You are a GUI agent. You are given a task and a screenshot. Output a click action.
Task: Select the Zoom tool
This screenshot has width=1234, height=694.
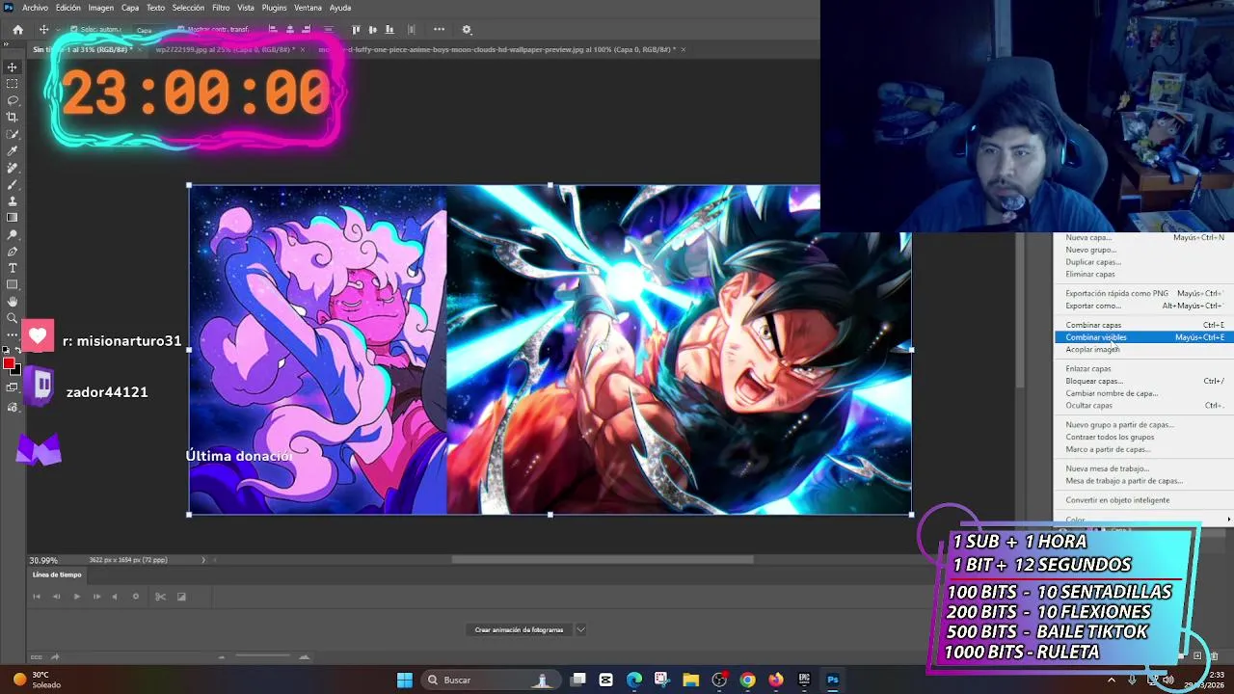(x=13, y=317)
